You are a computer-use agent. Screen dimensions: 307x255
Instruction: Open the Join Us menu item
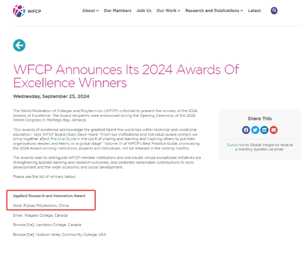click(x=144, y=11)
